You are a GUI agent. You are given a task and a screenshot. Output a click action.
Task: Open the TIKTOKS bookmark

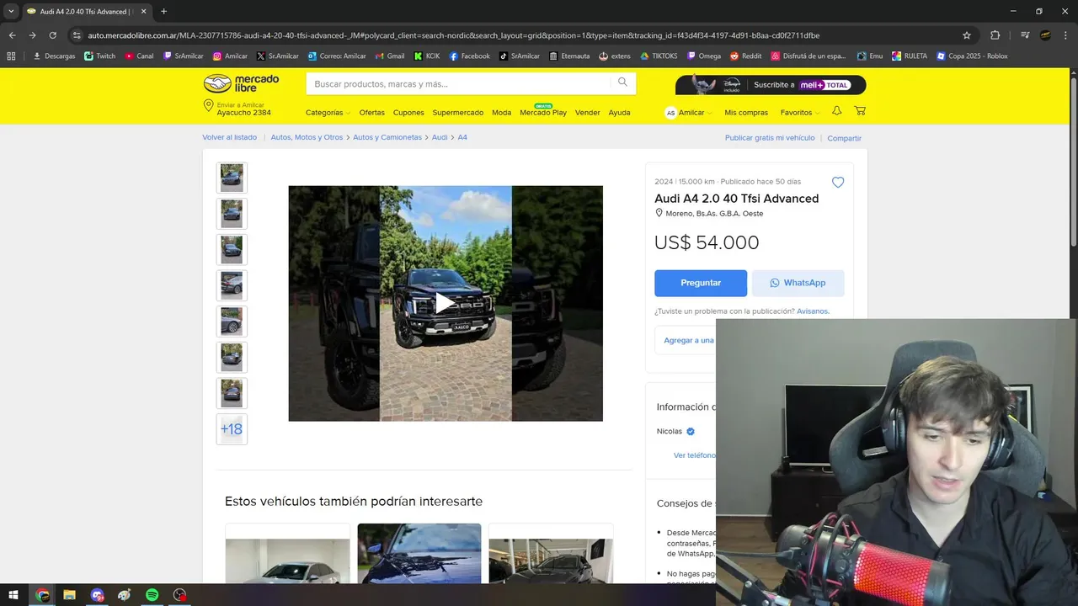coord(659,56)
